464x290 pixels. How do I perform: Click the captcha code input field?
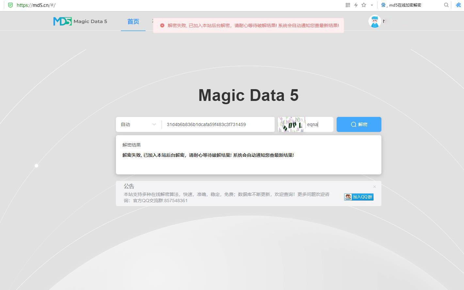pos(319,124)
